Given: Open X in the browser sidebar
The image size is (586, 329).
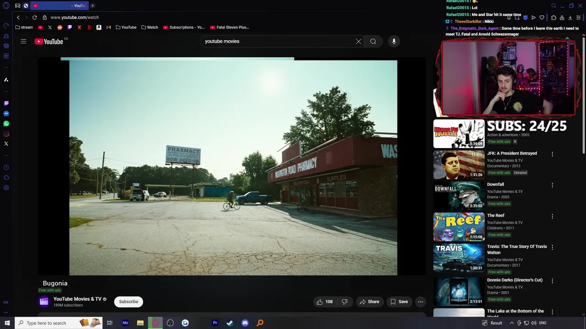Looking at the screenshot, I should [6, 143].
